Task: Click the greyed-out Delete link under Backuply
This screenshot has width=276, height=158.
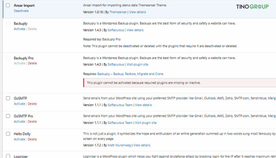Action: [32, 29]
